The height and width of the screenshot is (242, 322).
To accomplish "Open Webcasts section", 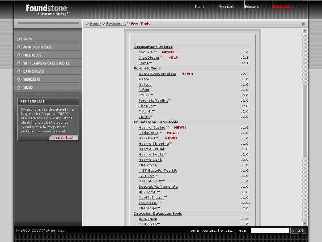I will pos(31,79).
